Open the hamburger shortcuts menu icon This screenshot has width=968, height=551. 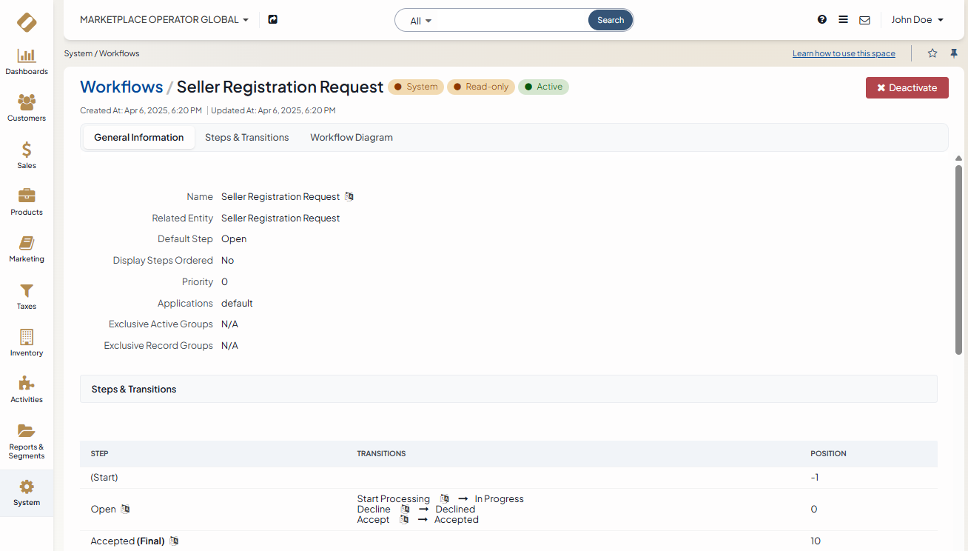click(x=843, y=20)
